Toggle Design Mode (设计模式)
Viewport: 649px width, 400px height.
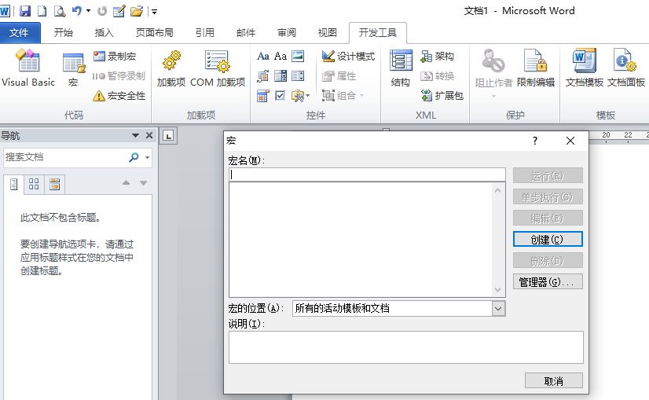click(349, 56)
